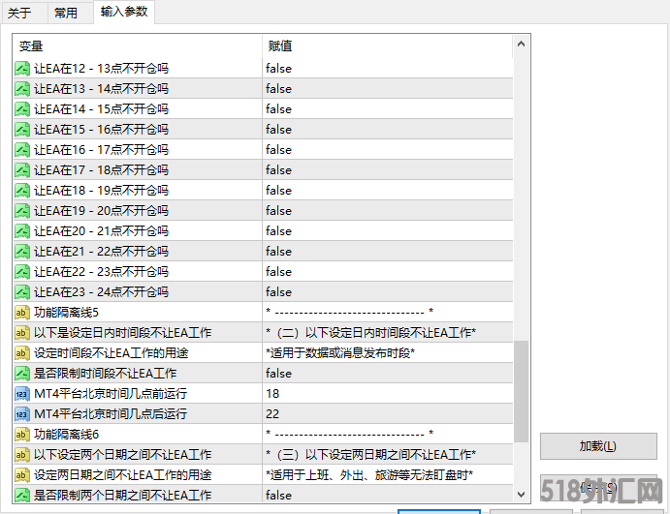Click the string icon beside 设定时间段不让EA工作的用途
The height and width of the screenshot is (514, 670).
[22, 353]
